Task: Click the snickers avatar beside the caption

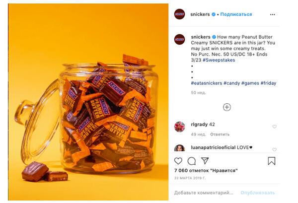Action: point(179,39)
